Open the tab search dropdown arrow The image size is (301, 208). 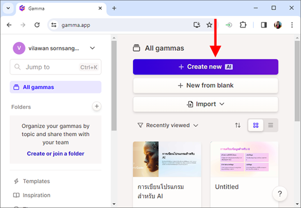pos(8,8)
